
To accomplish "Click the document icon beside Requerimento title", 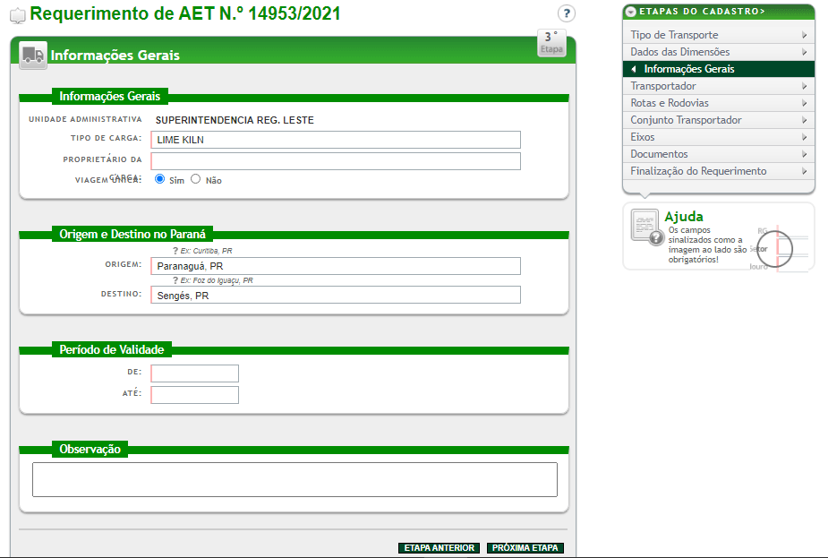I will click(17, 15).
